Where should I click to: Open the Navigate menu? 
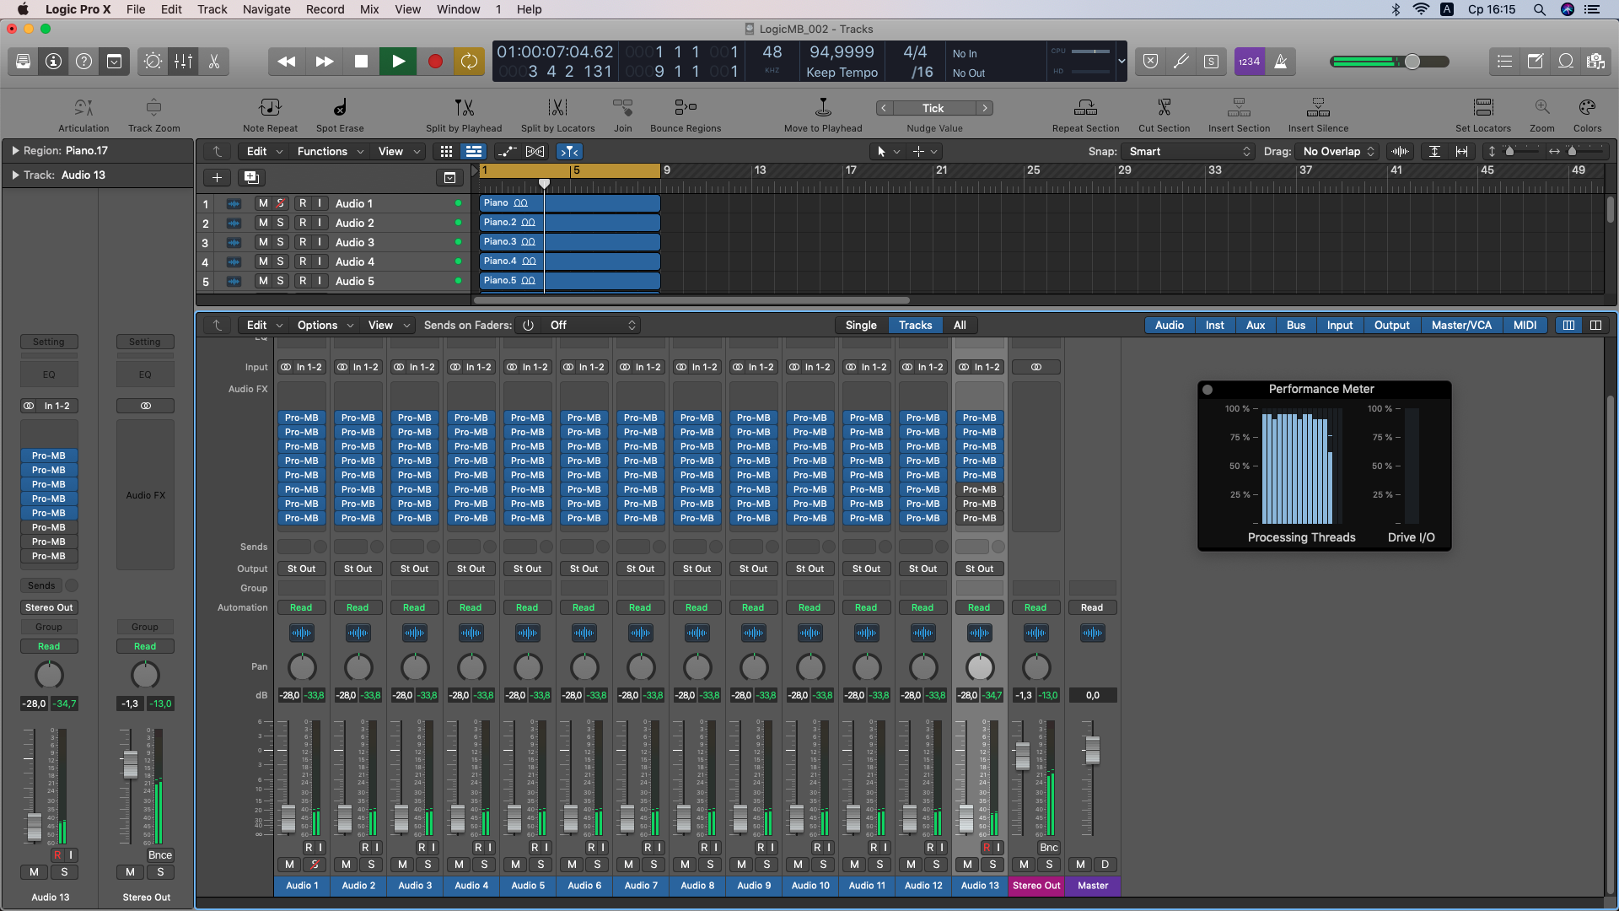pos(266,9)
